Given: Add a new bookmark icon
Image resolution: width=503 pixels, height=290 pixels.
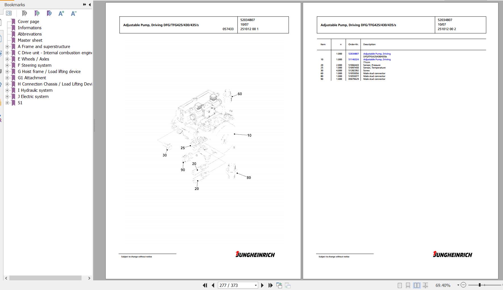Looking at the screenshot, I should pos(37,13).
